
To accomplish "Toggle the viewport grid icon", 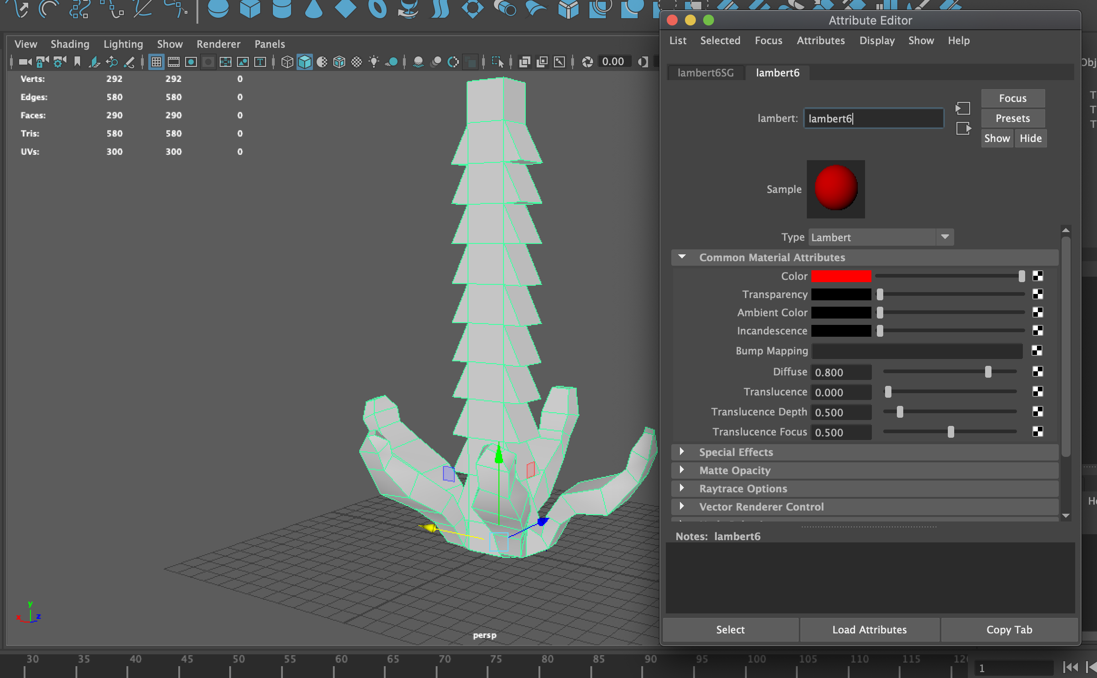I will tap(156, 62).
